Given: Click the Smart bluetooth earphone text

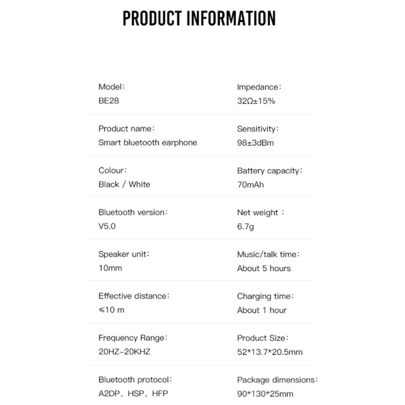Looking at the screenshot, I should point(147,142).
